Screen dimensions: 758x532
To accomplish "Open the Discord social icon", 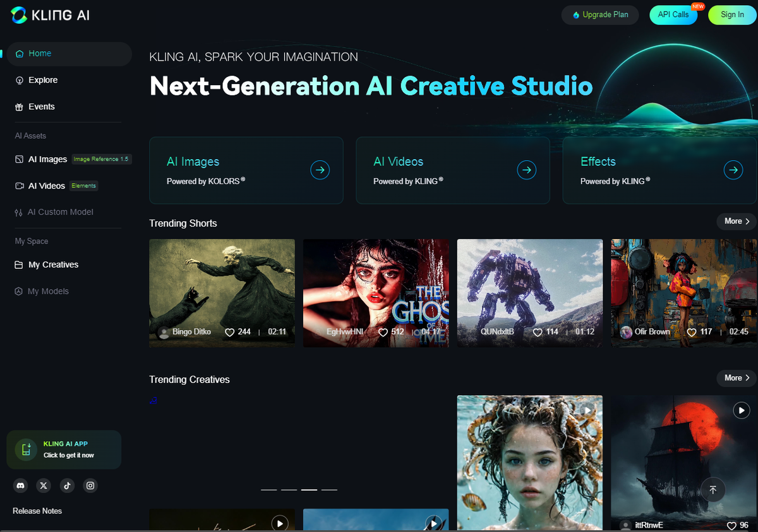I will (x=21, y=485).
